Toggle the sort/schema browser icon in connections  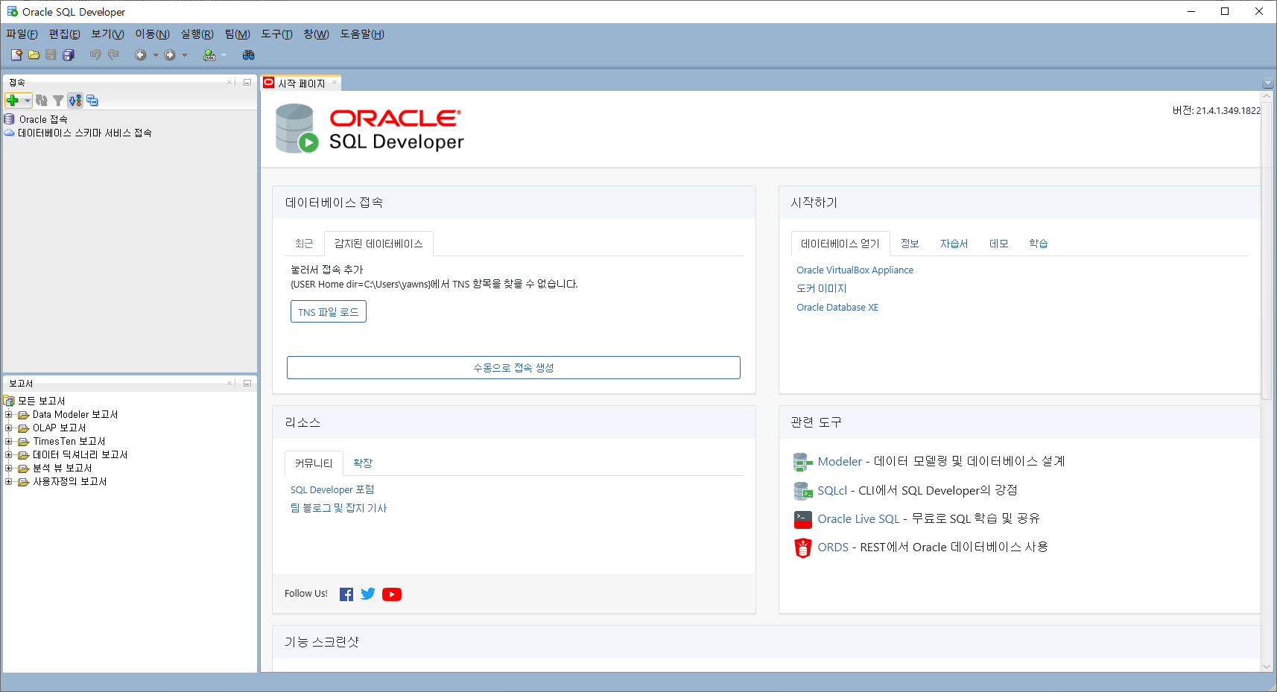pyautogui.click(x=75, y=101)
